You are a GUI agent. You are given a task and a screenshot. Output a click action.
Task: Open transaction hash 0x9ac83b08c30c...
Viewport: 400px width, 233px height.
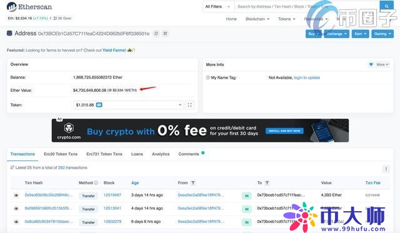(x=49, y=195)
